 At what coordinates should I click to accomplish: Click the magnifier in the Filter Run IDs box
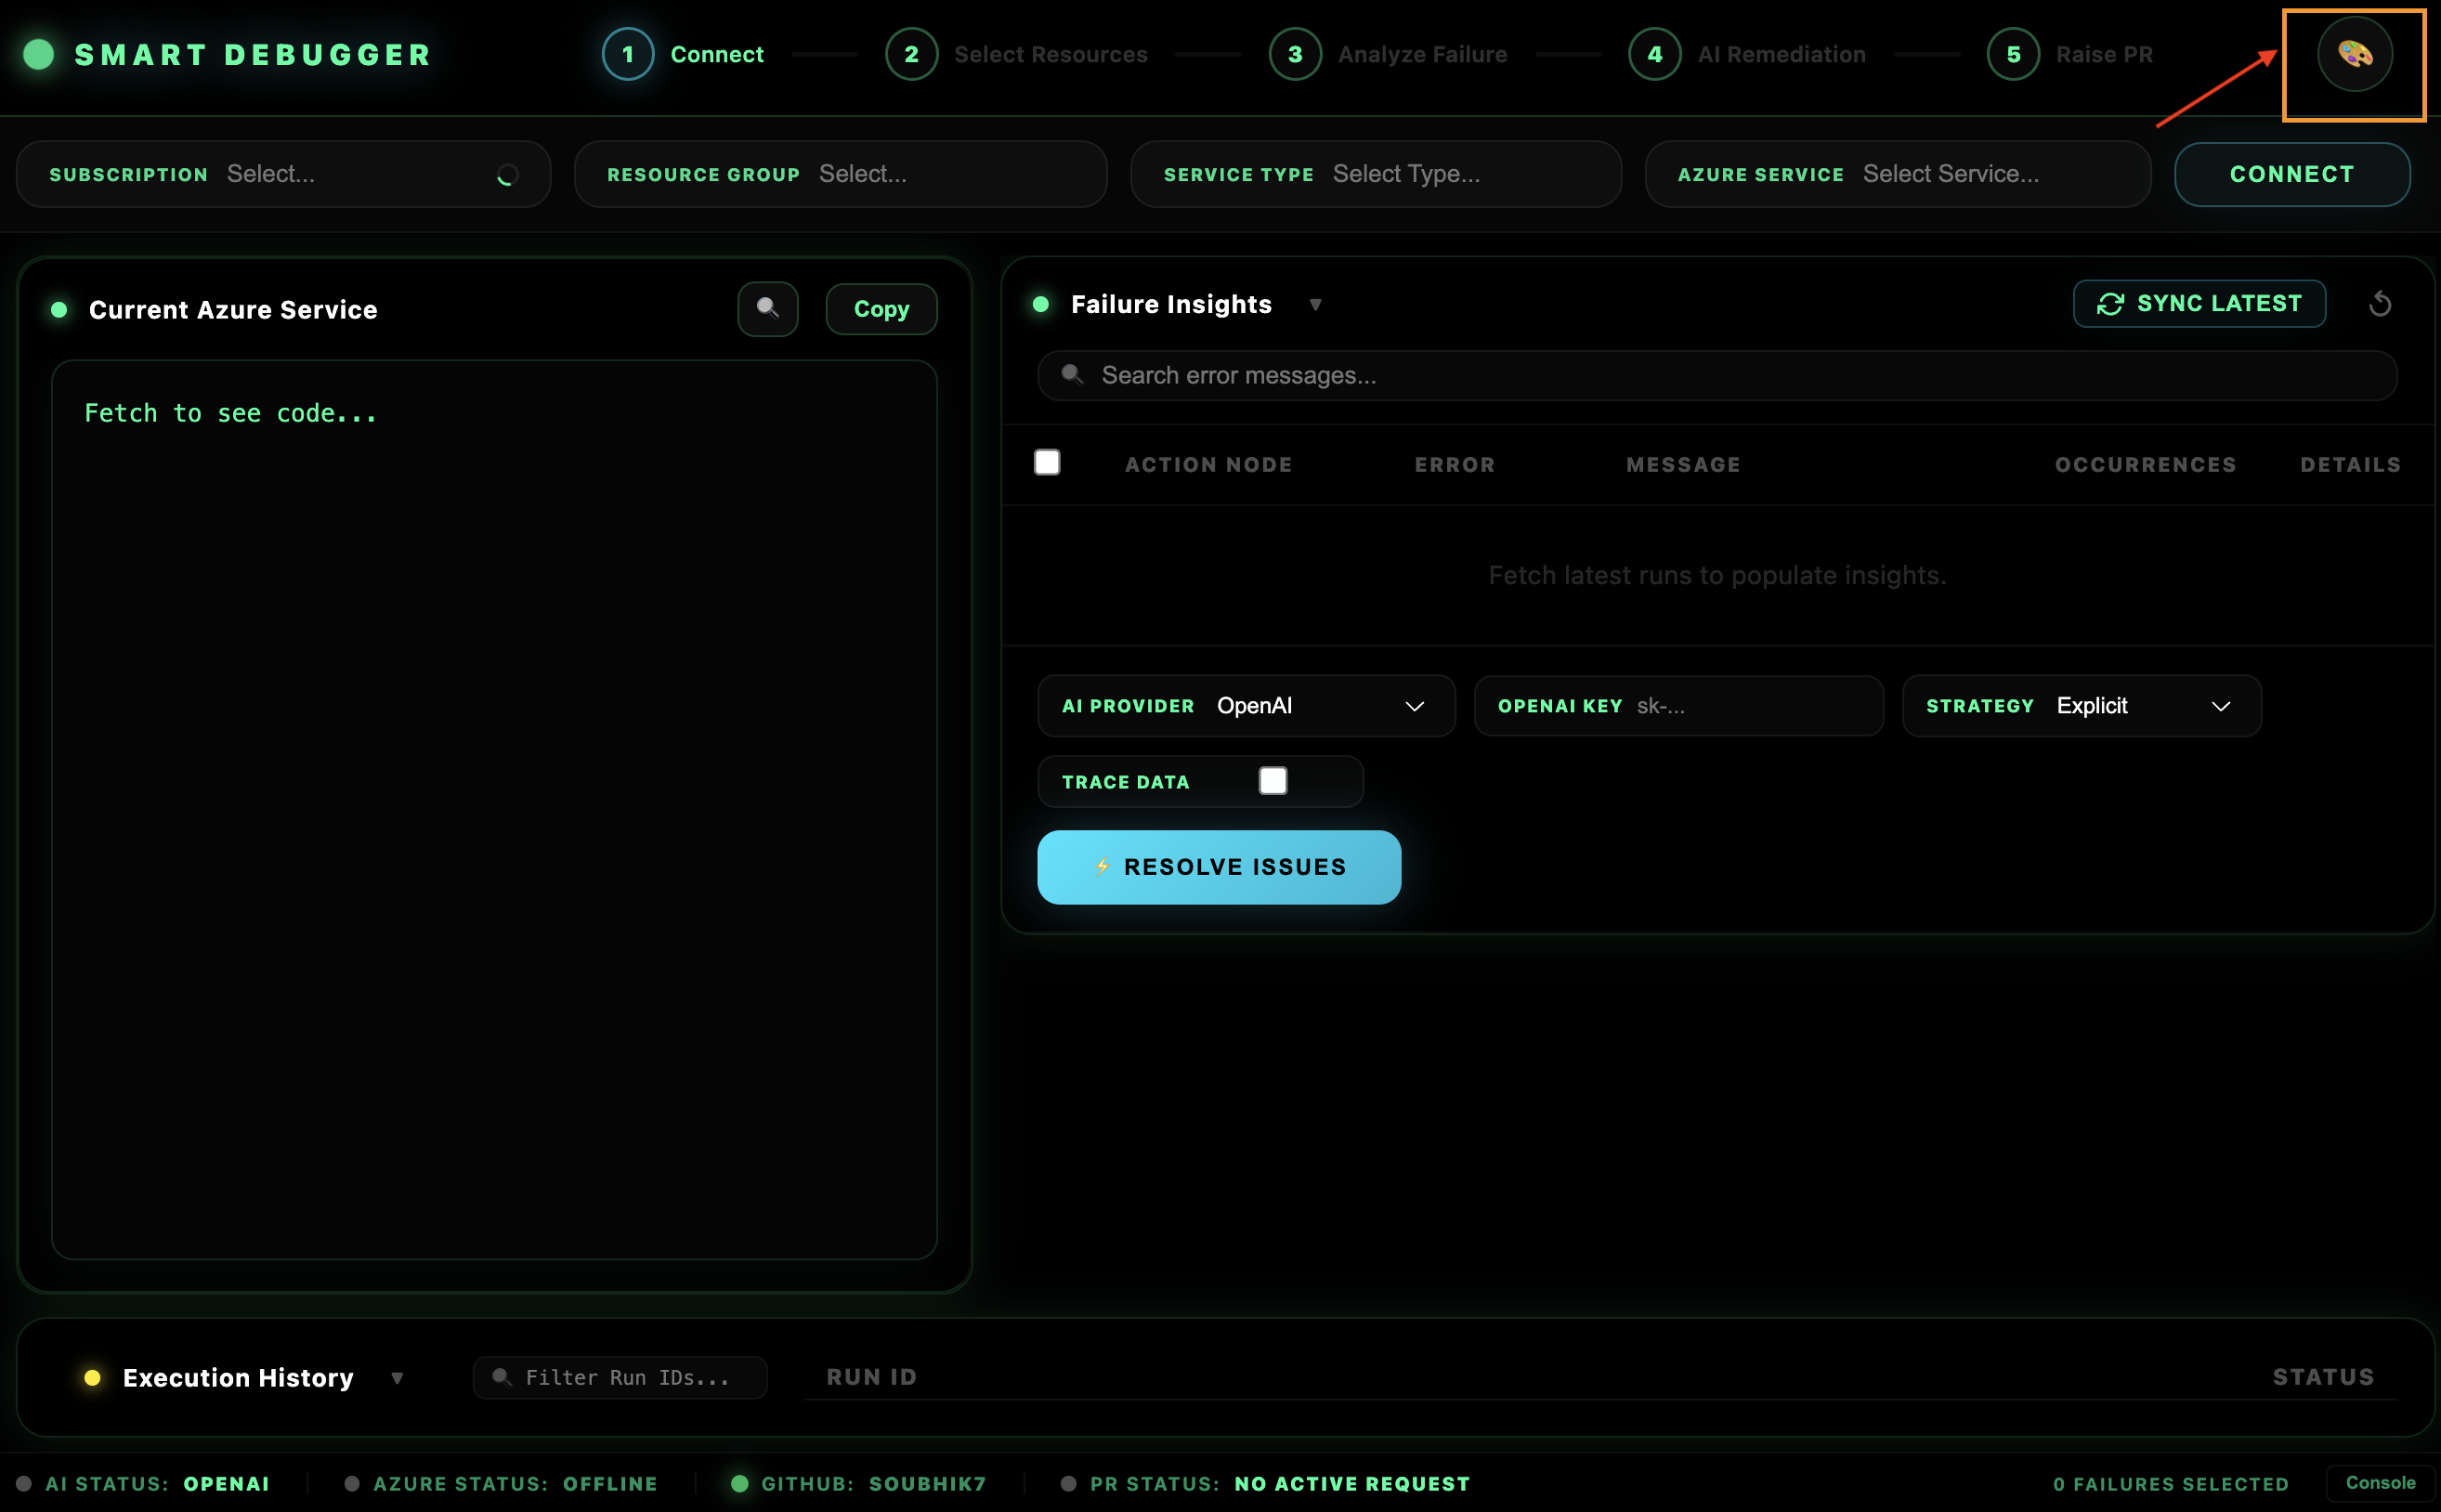pyautogui.click(x=502, y=1377)
